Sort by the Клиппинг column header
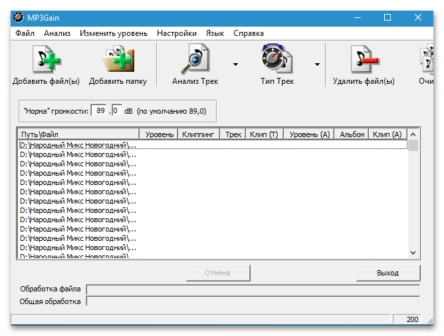Viewport: 444px width, 336px height. (199, 134)
